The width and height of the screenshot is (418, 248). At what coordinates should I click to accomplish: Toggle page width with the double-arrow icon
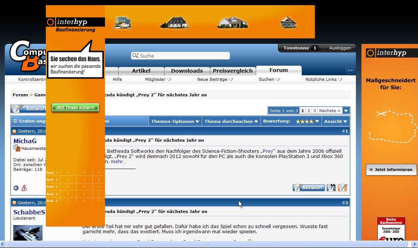pyautogui.click(x=350, y=70)
